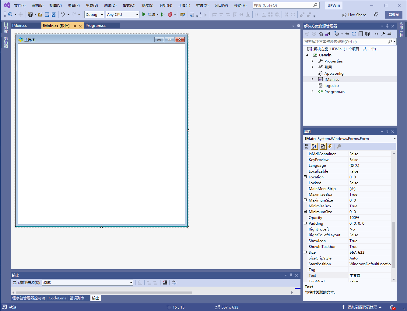Toggle pin on fMain.cs design tab
This screenshot has width=407, height=311.
pos(75,26)
